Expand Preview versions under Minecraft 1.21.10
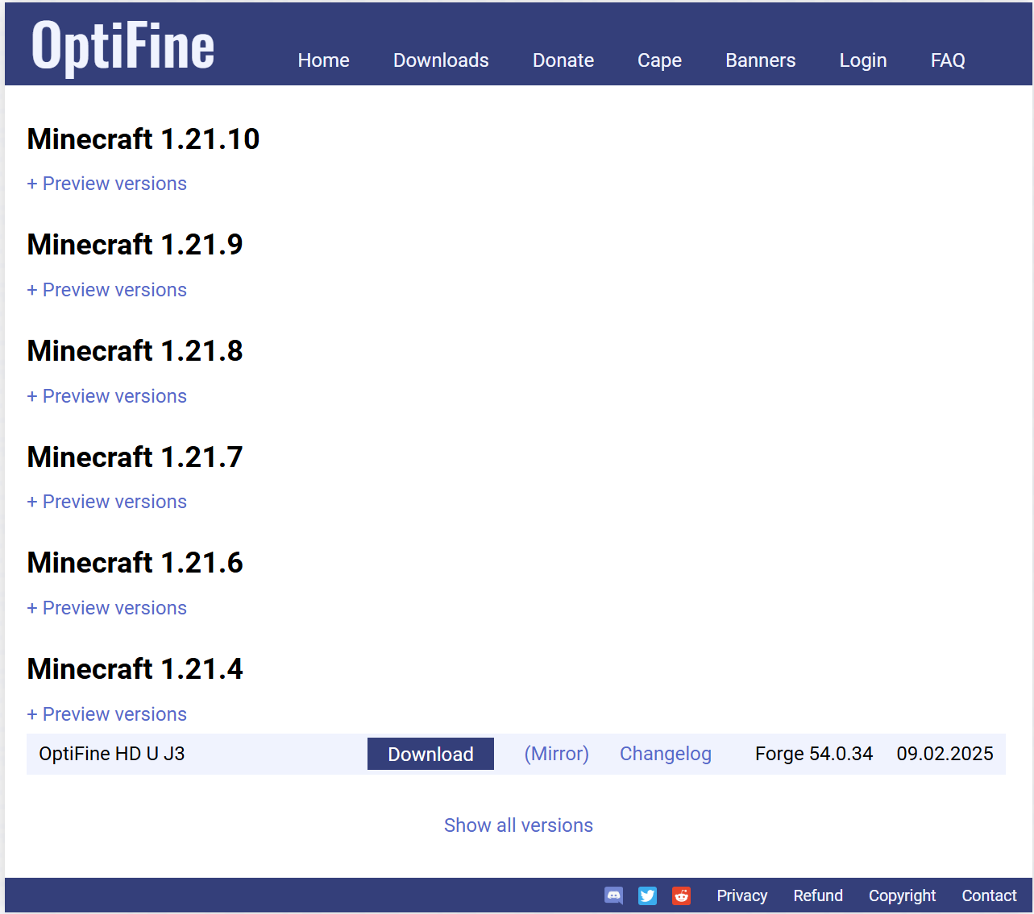Image resolution: width=1034 pixels, height=914 pixels. [x=107, y=184]
